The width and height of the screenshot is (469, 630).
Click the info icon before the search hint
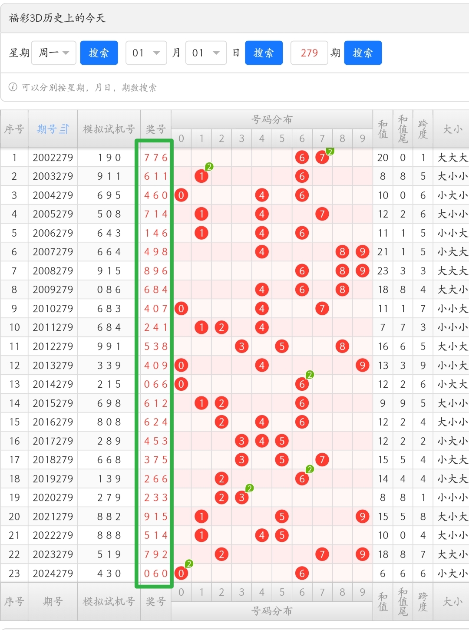click(x=13, y=87)
